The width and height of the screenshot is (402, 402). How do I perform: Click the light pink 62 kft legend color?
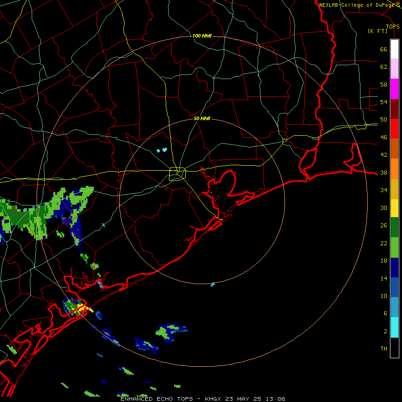[394, 68]
